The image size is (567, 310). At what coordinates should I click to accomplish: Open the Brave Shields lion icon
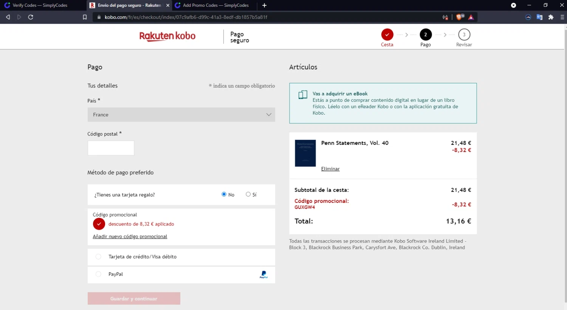click(460, 17)
